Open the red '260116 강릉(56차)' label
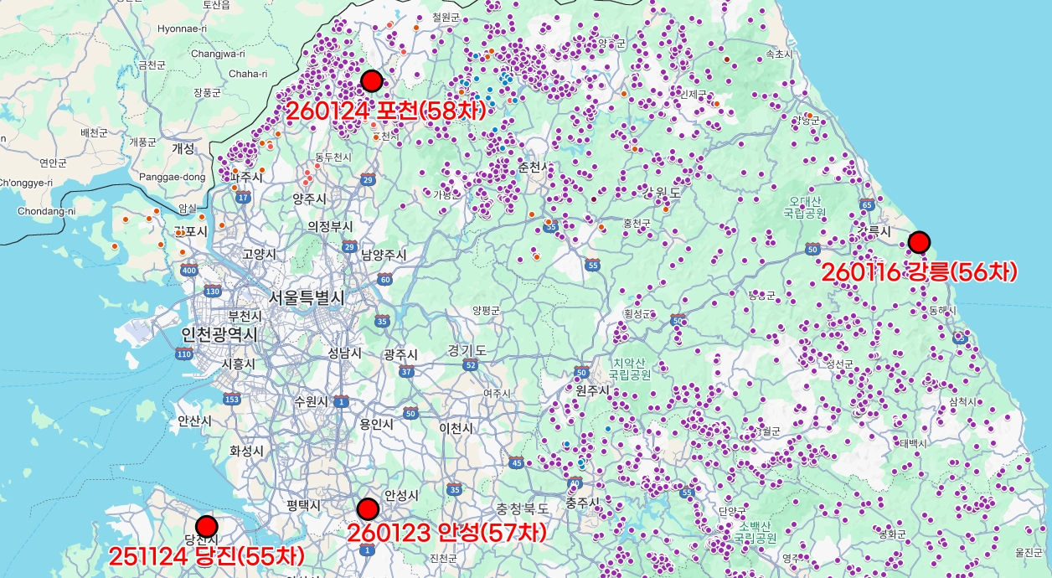Image resolution: width=1052 pixels, height=578 pixels. [x=919, y=272]
